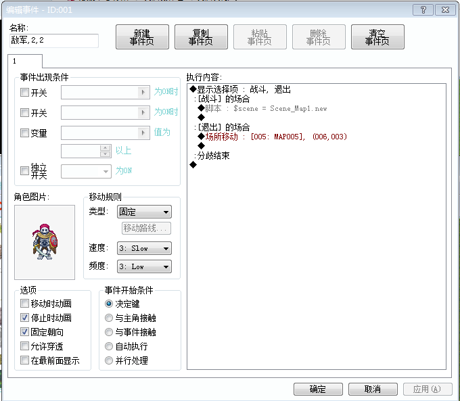Select the 分歧结束 line
Screen dimensions: 460x401
coord(212,156)
